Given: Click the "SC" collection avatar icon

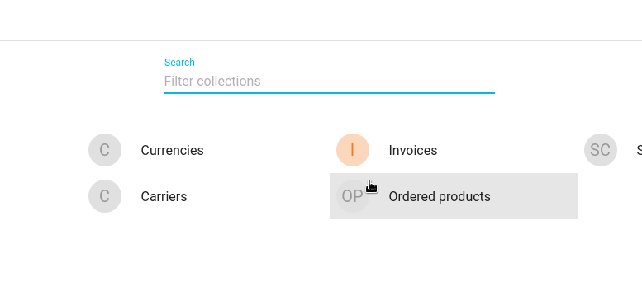Looking at the screenshot, I should [x=600, y=150].
